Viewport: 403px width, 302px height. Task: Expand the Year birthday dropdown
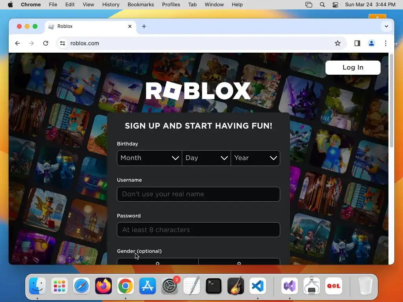pos(255,158)
